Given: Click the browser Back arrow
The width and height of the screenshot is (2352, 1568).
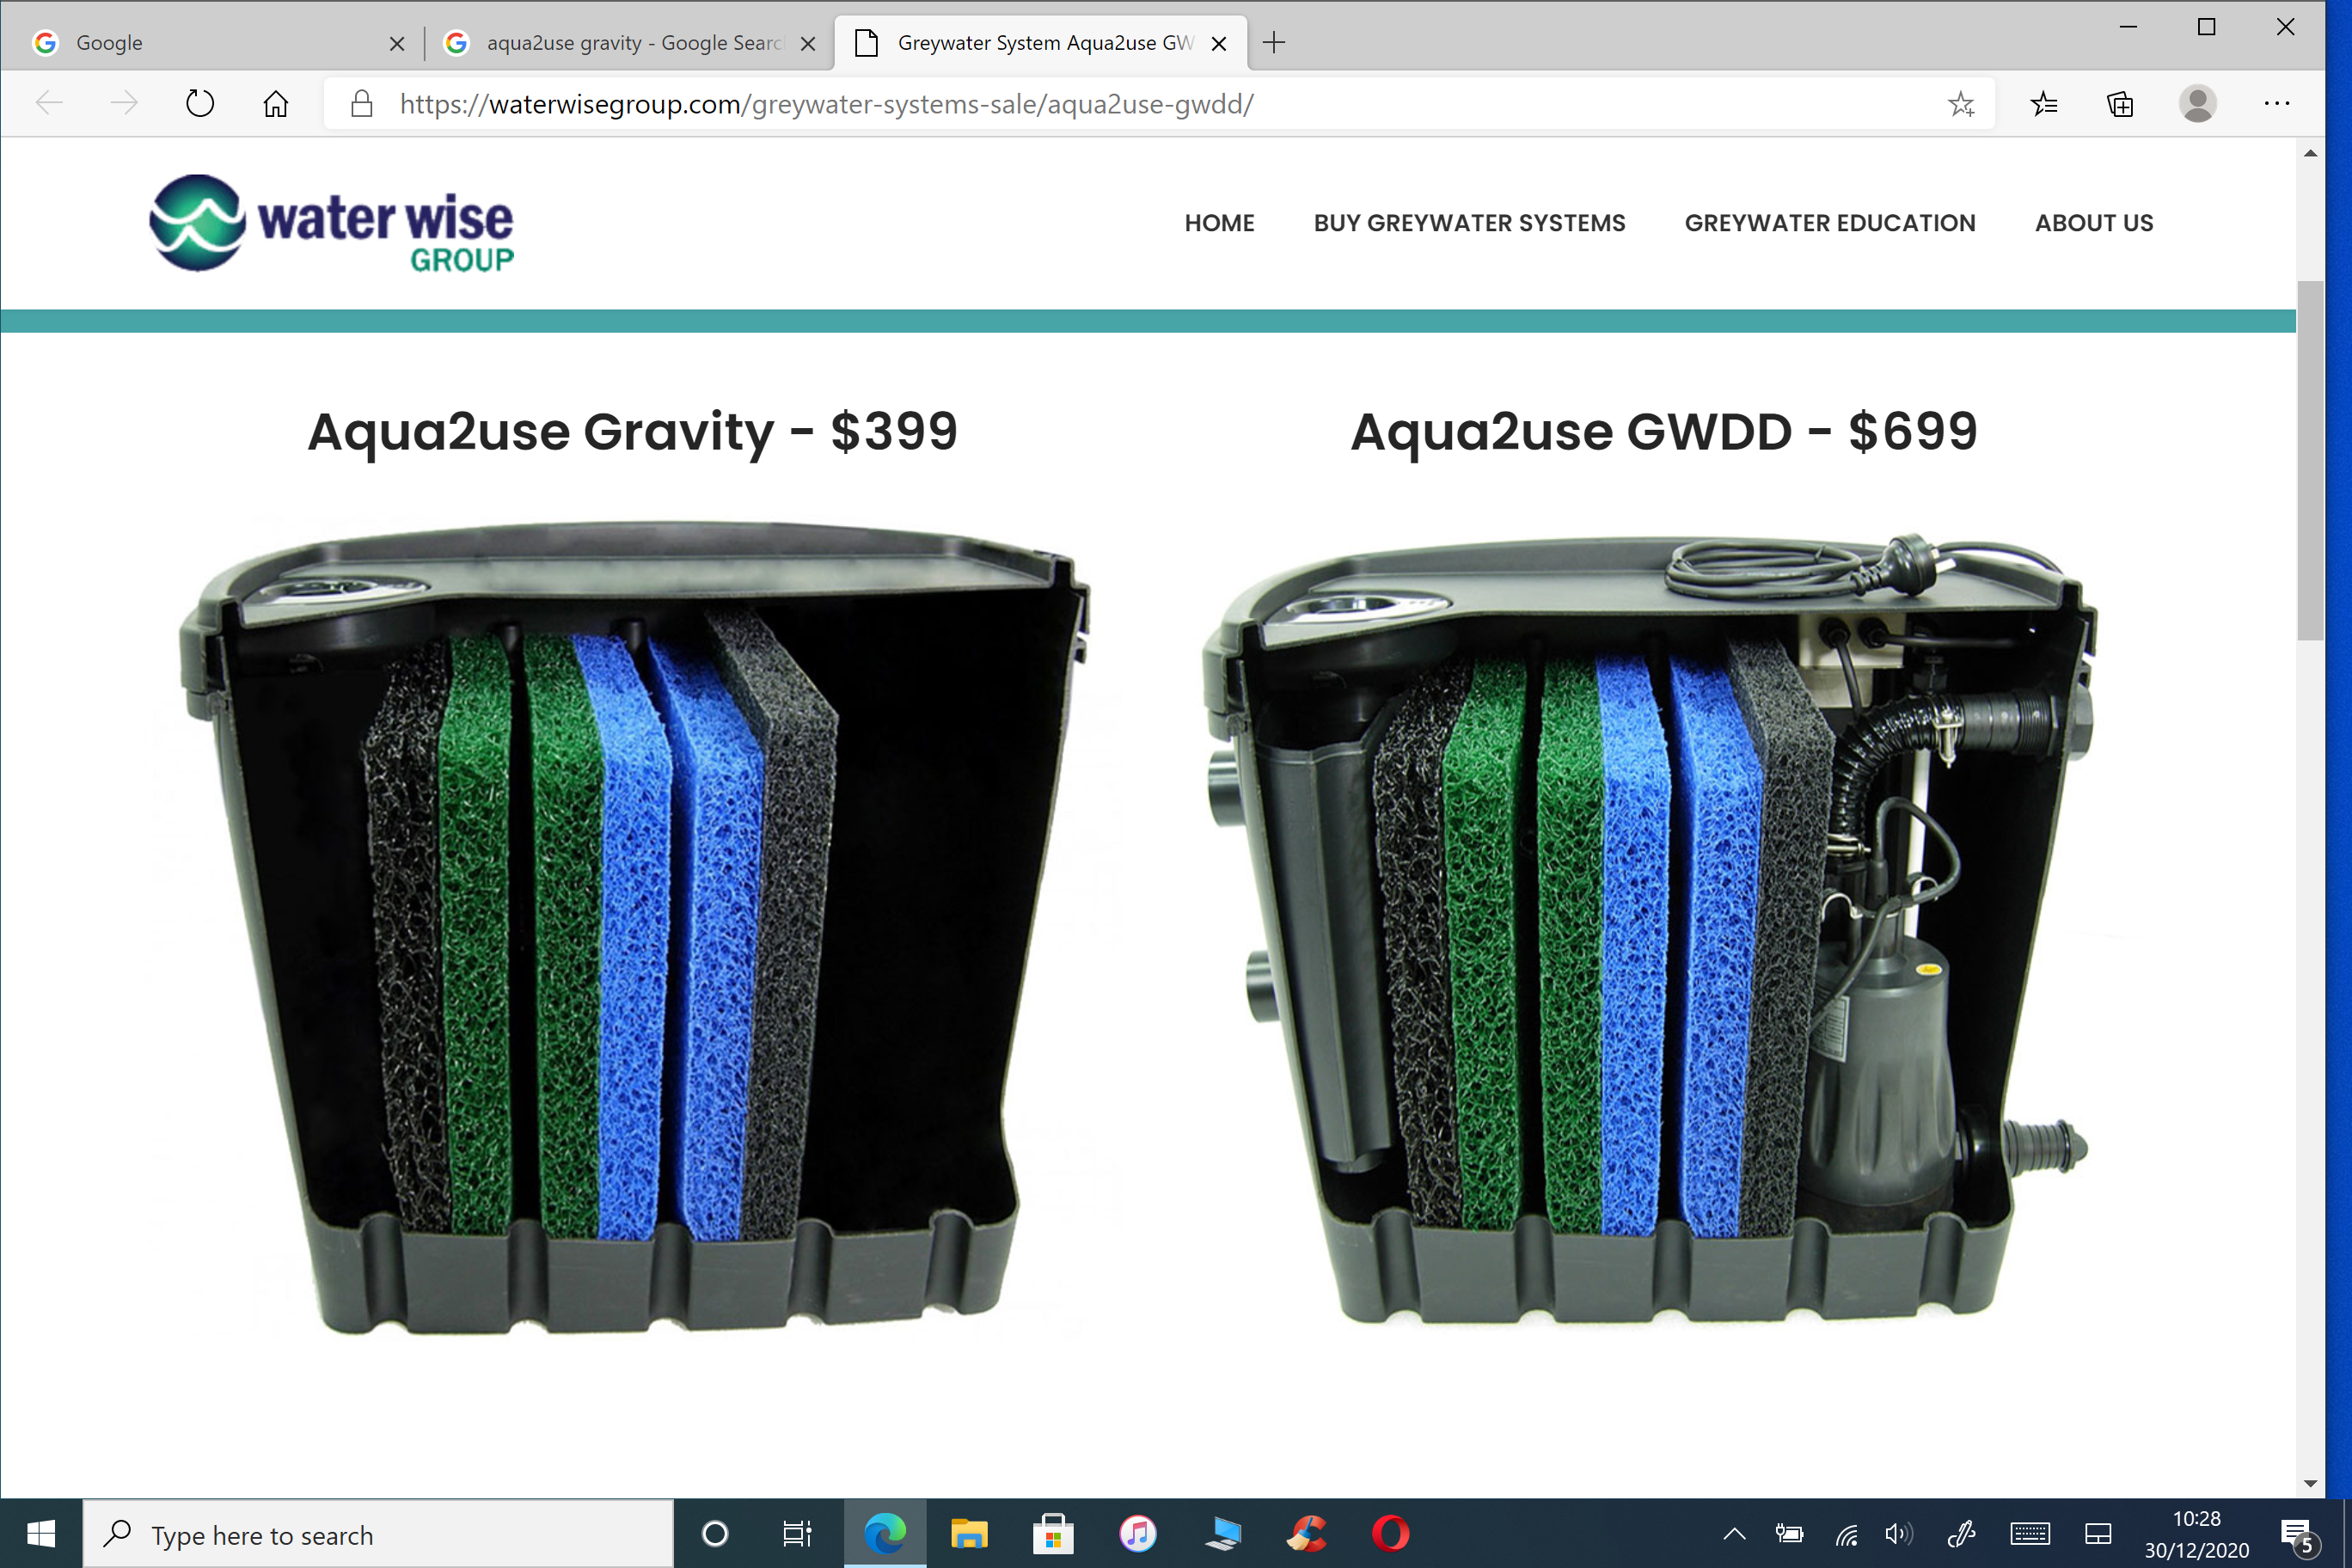Looking at the screenshot, I should click(49, 103).
